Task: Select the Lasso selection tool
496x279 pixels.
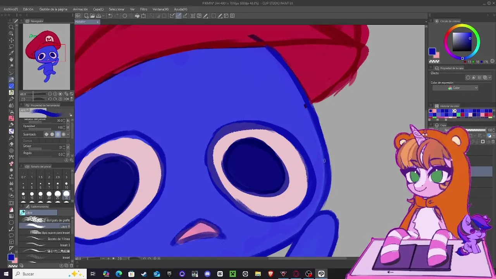Action: point(11,46)
